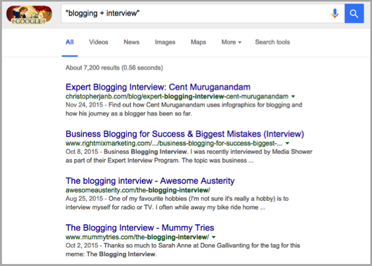The width and height of the screenshot is (372, 266).
Task: Open Expert Blogging Interview: Cent Muruganandam result
Action: pos(158,87)
